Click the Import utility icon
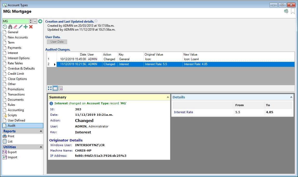Image resolution: width=298 pixels, height=177 pixels. (x=5, y=157)
